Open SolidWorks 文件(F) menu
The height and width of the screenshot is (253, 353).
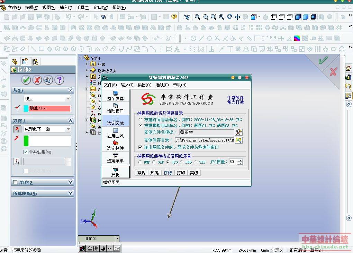14,8
